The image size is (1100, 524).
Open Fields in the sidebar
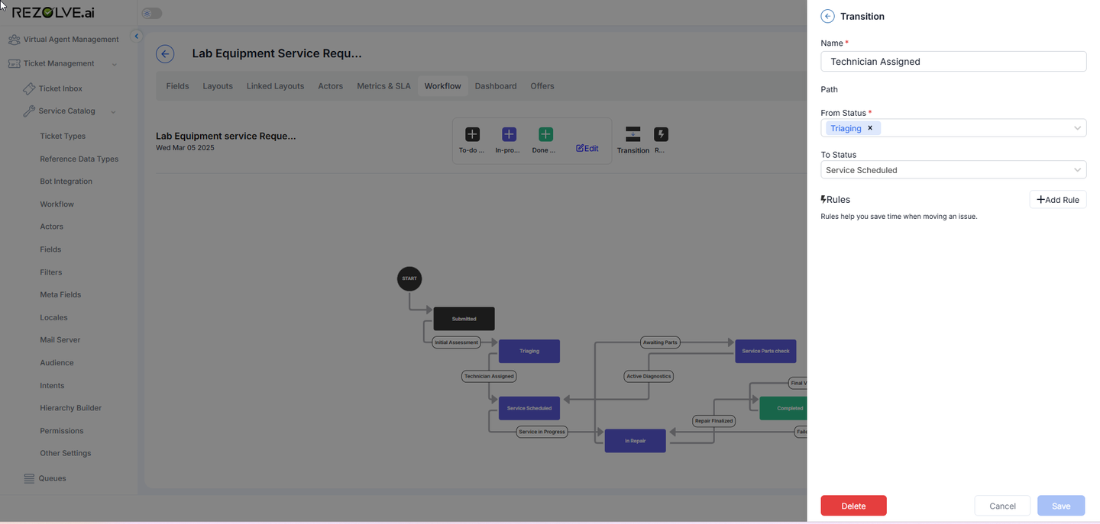(50, 249)
